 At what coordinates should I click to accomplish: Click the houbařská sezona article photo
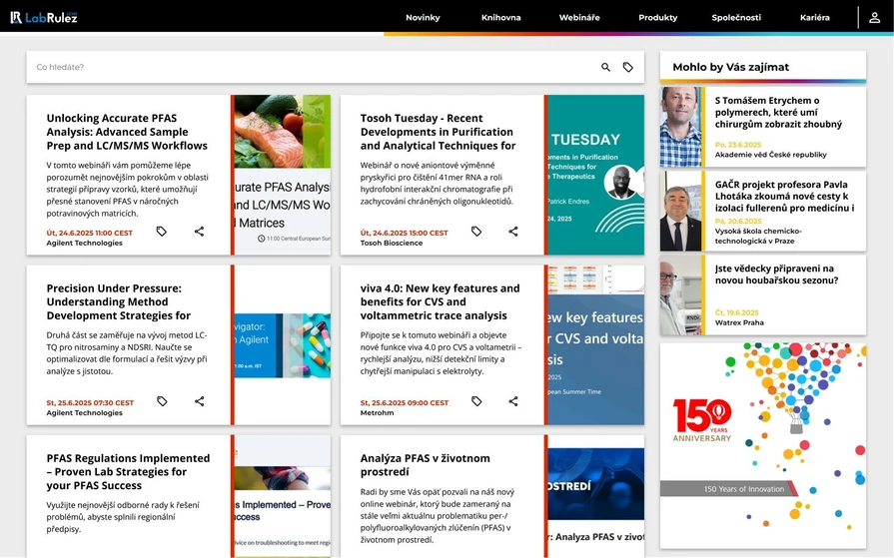pos(681,294)
